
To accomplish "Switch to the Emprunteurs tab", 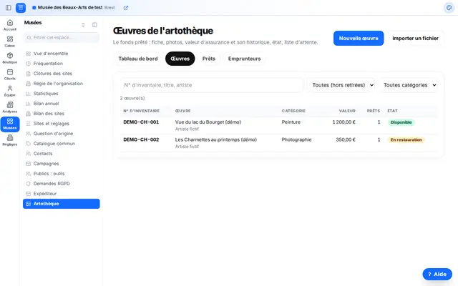I will [x=245, y=59].
